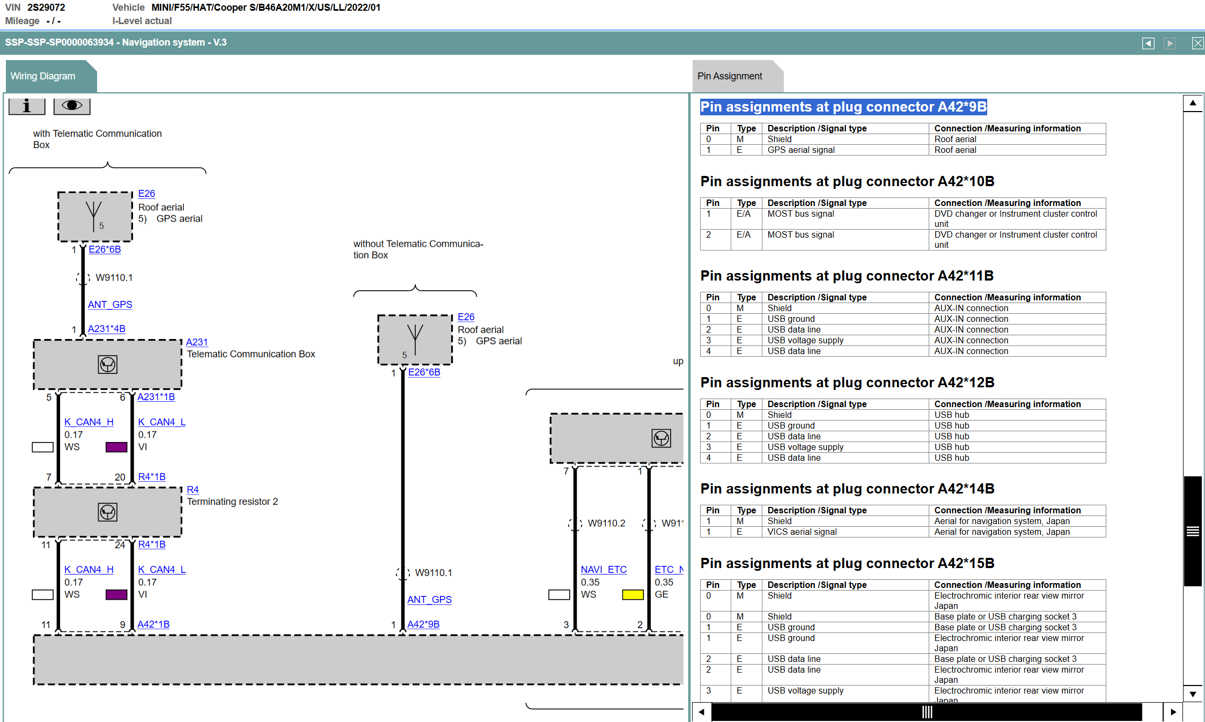Open the E26 link in the without-Telematic section

[466, 317]
